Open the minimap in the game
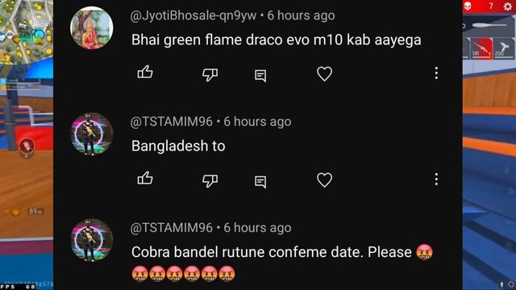Screen dimensions: 516x290 click(27, 32)
